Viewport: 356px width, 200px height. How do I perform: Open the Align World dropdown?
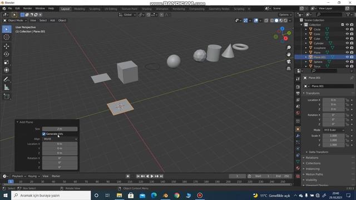point(60,139)
